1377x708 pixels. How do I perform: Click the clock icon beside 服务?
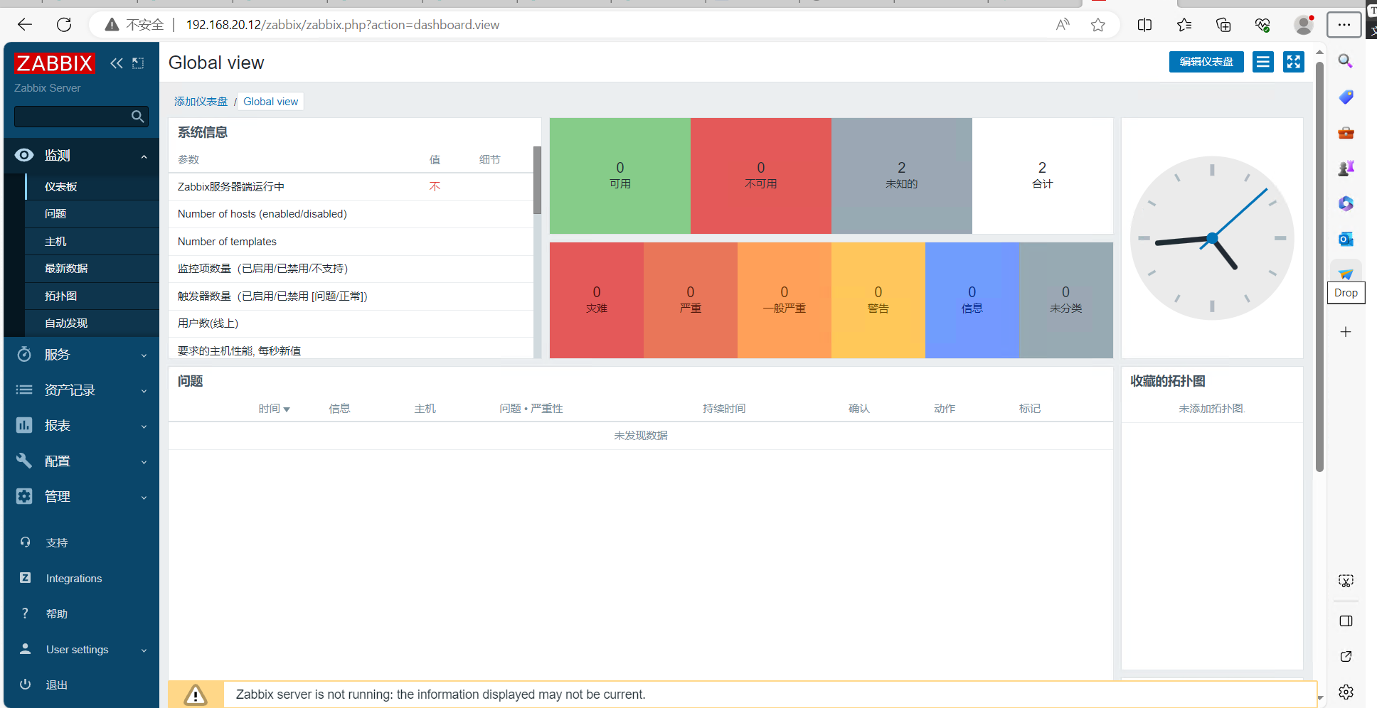(x=24, y=354)
